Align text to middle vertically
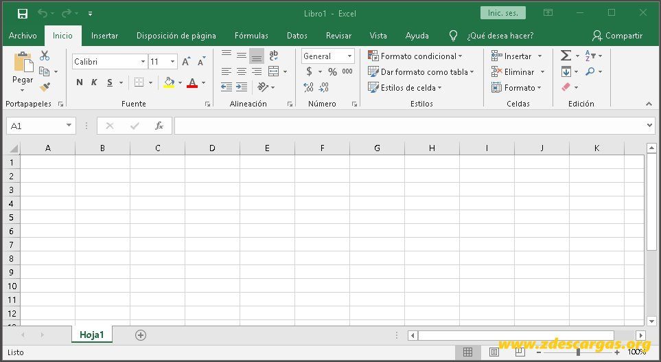 coord(242,55)
